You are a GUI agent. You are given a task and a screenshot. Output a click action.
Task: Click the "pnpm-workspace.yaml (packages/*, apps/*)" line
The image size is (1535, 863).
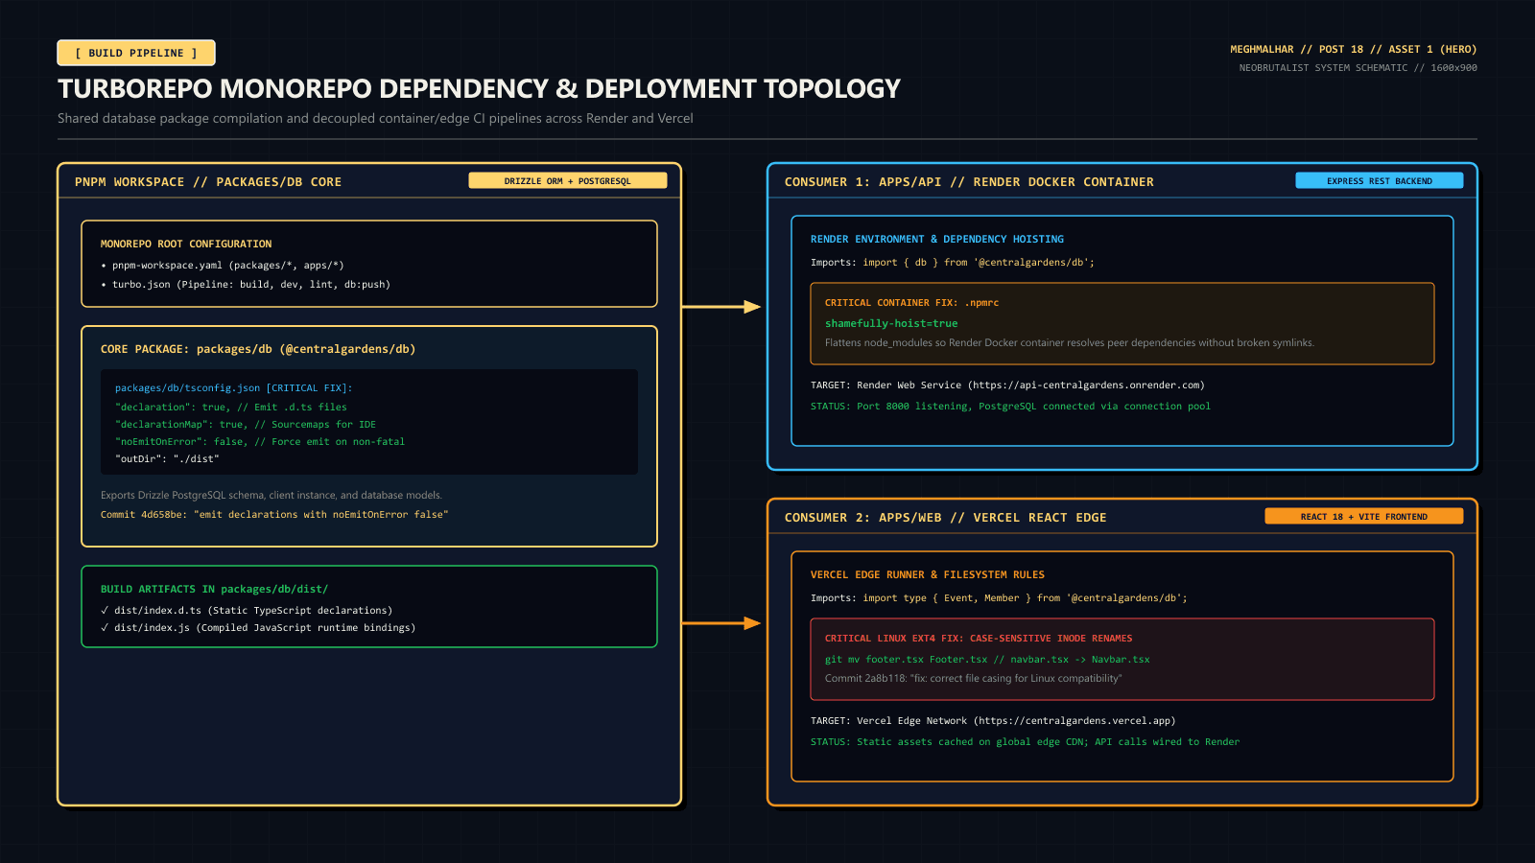click(x=223, y=266)
